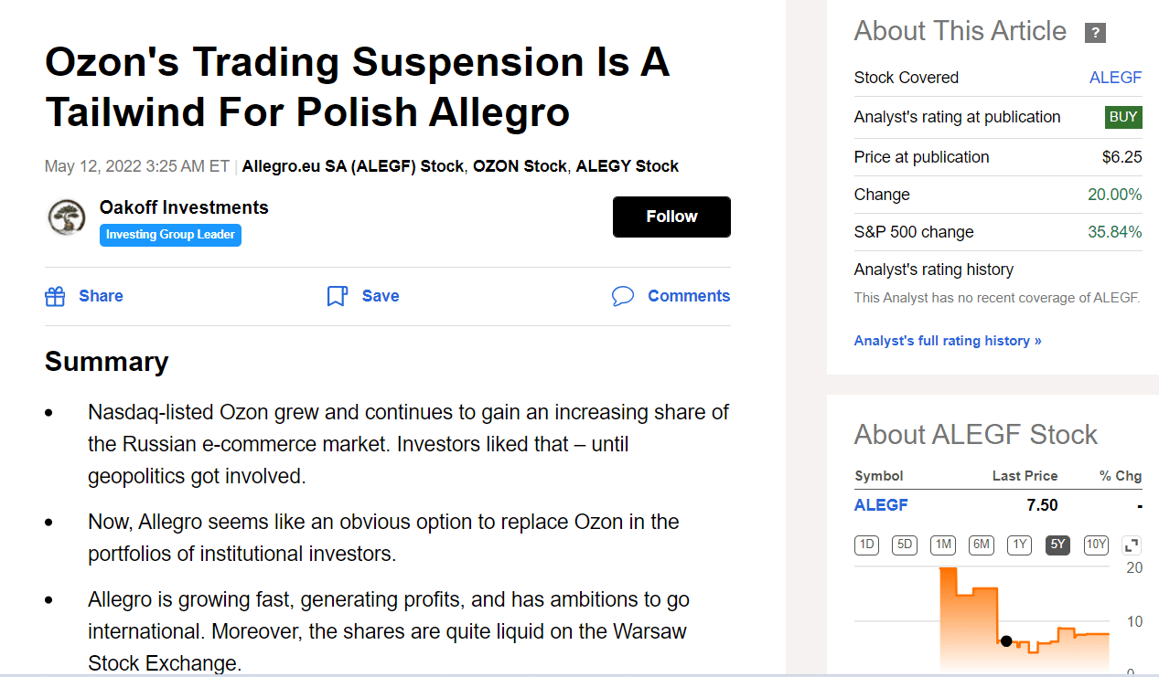Follow Oakoff Investments
Image resolution: width=1159 pixels, height=677 pixels.
click(x=671, y=217)
